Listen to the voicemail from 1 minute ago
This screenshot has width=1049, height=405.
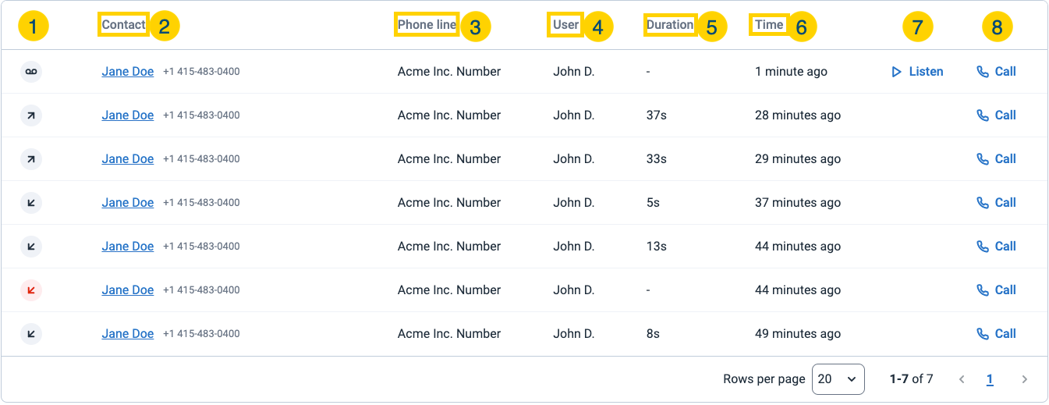[917, 72]
